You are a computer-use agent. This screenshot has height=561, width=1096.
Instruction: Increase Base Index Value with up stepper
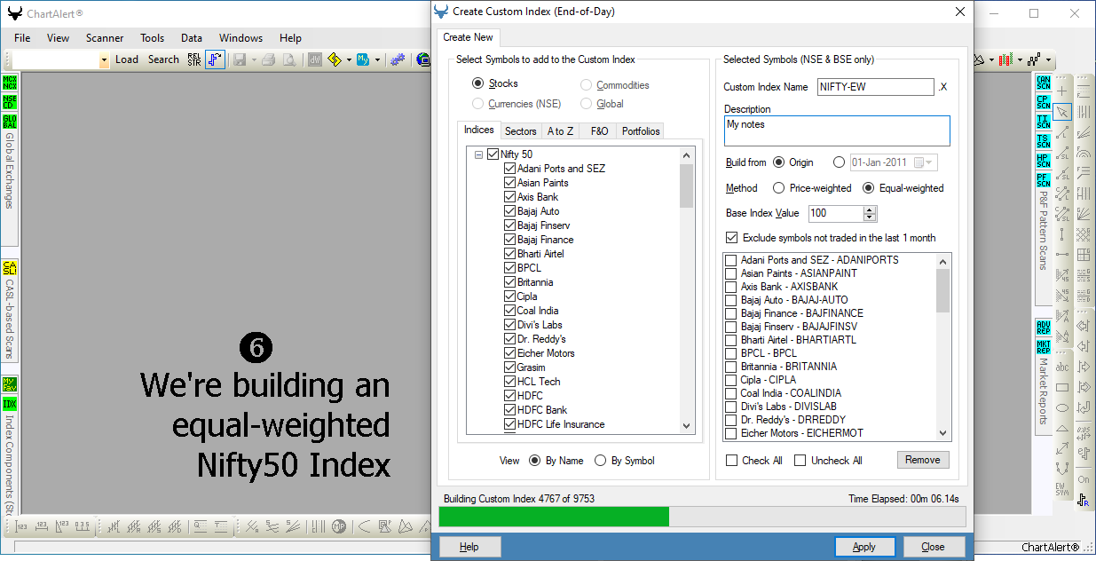870,209
